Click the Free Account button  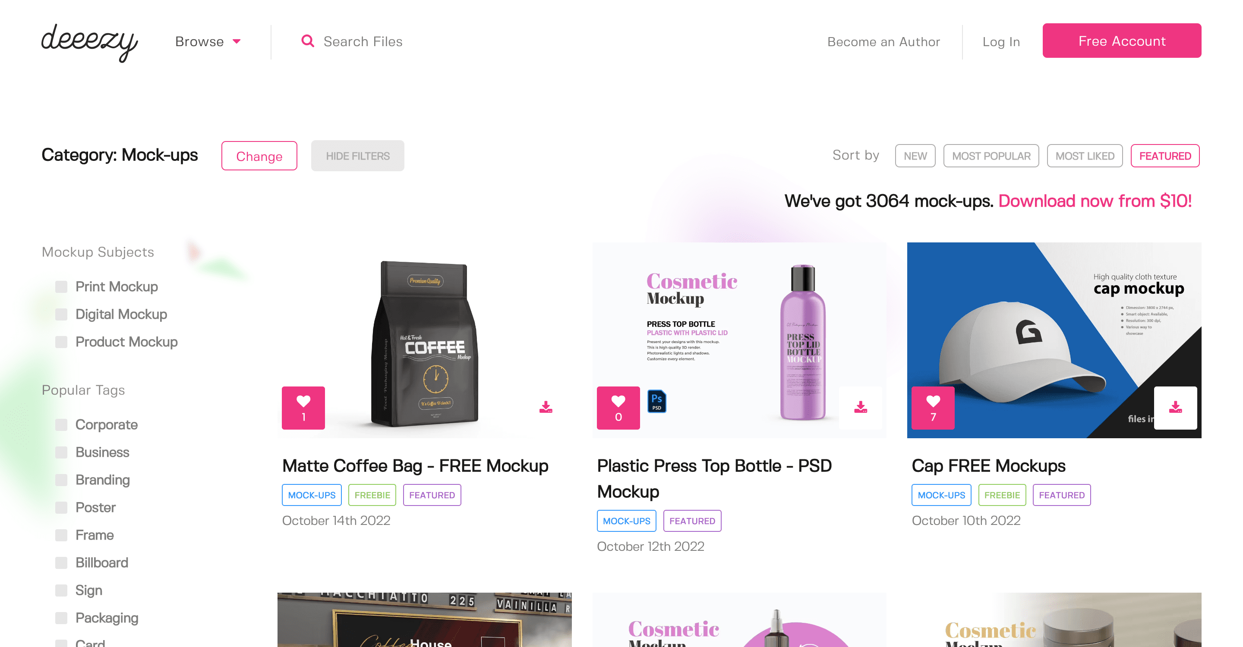(x=1122, y=41)
